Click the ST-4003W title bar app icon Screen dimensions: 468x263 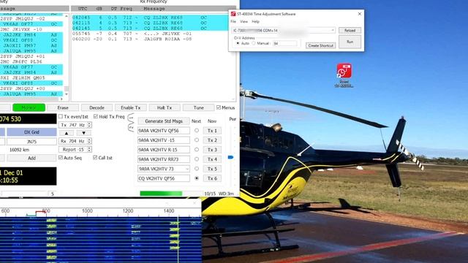[233, 14]
